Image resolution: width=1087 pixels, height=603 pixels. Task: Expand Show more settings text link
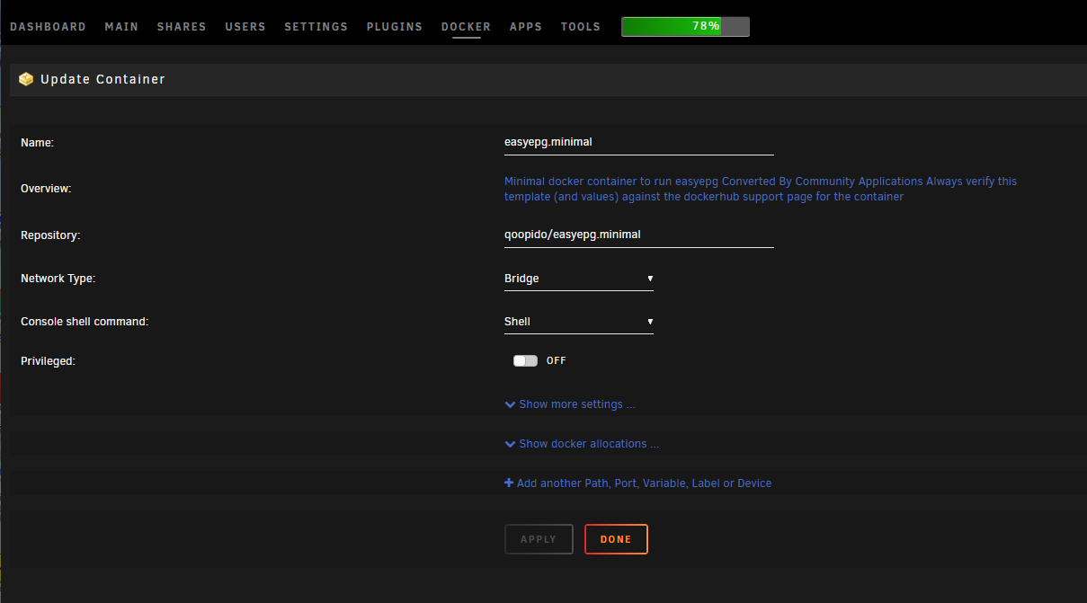tap(577, 404)
